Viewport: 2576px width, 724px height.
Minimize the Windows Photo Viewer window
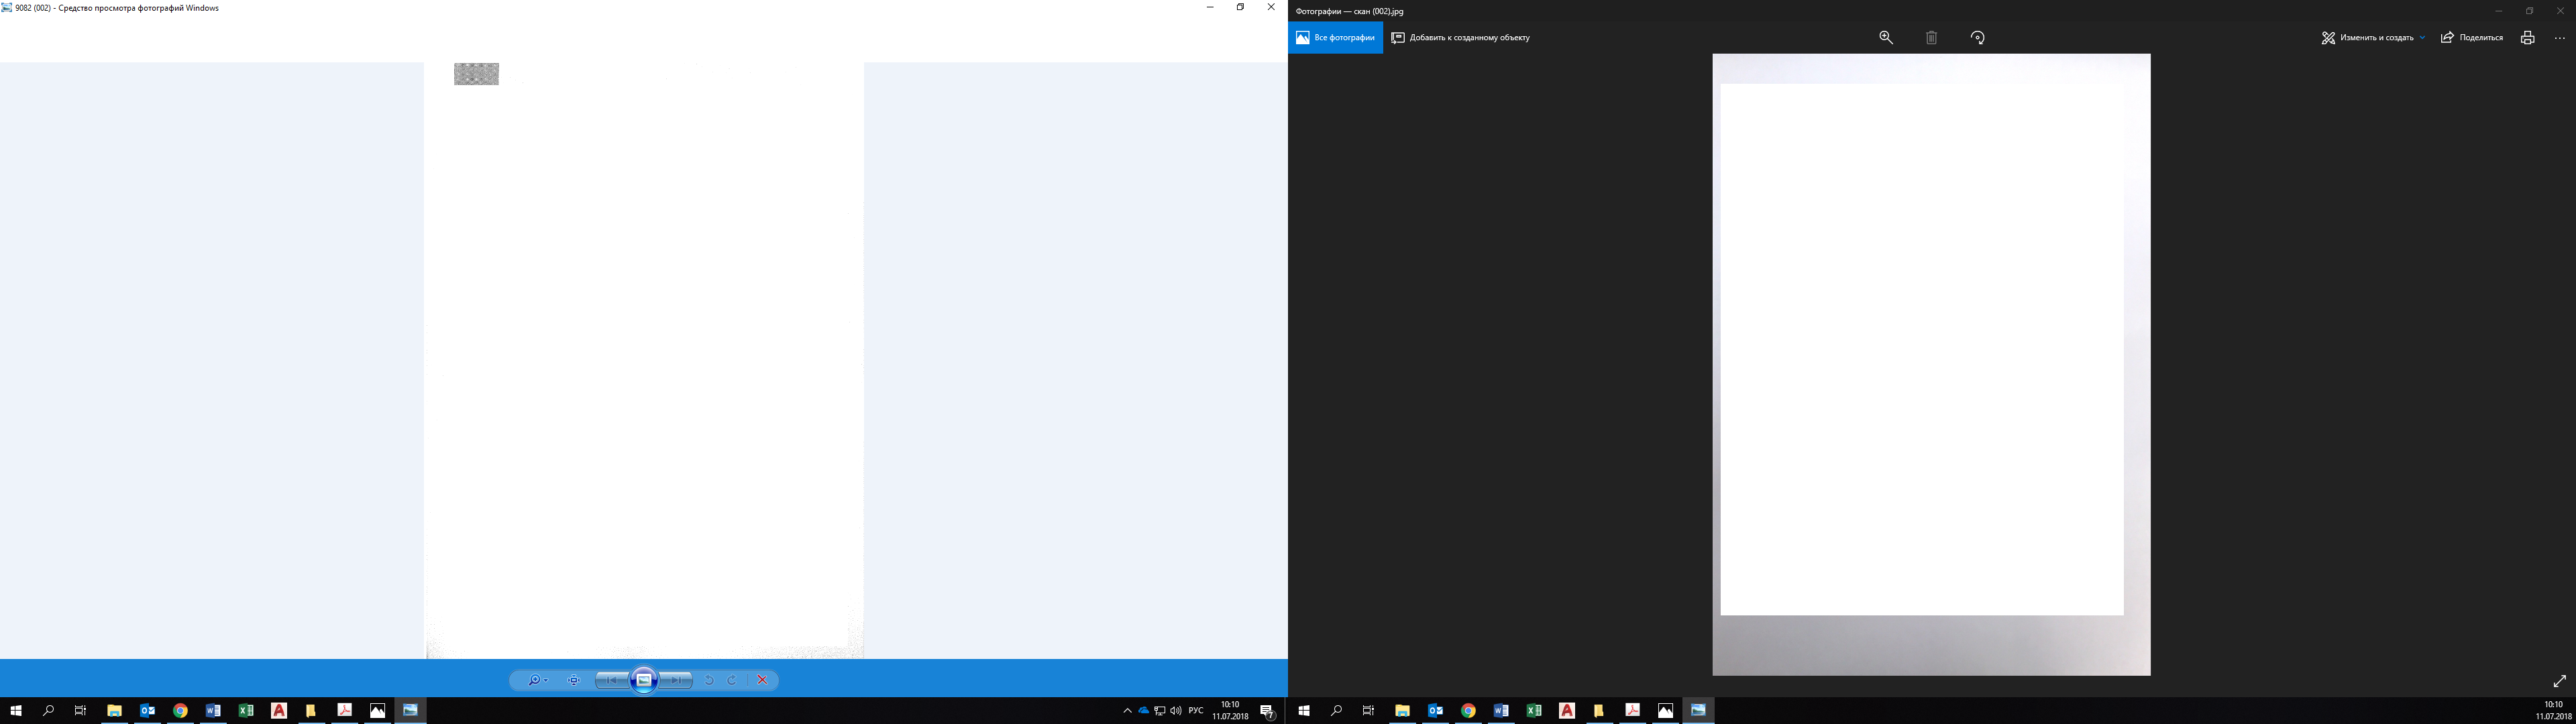(1210, 7)
